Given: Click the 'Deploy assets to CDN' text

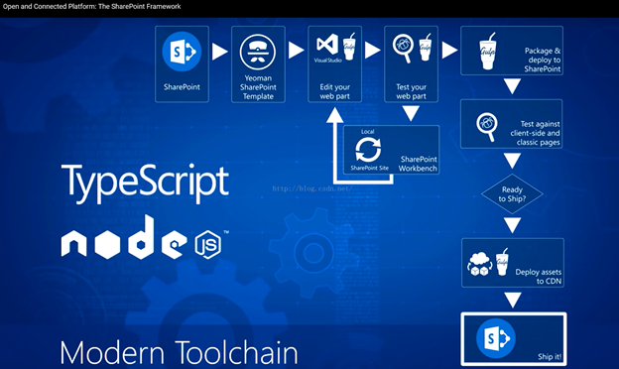Looking at the screenshot, I should 539,277.
